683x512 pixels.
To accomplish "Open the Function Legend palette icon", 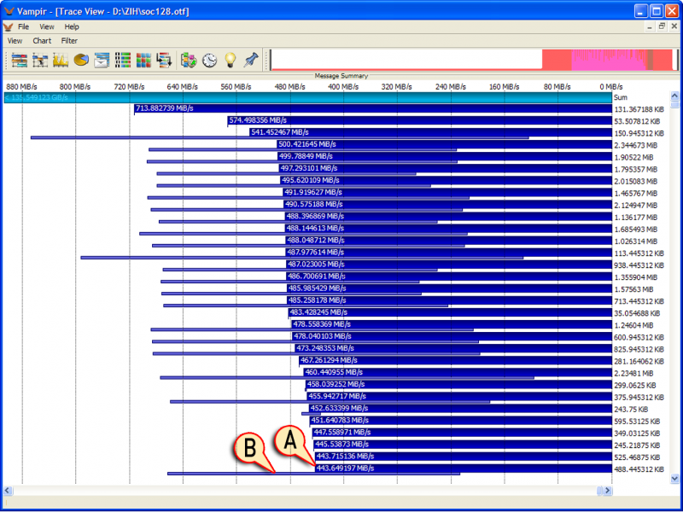I will pos(189,60).
